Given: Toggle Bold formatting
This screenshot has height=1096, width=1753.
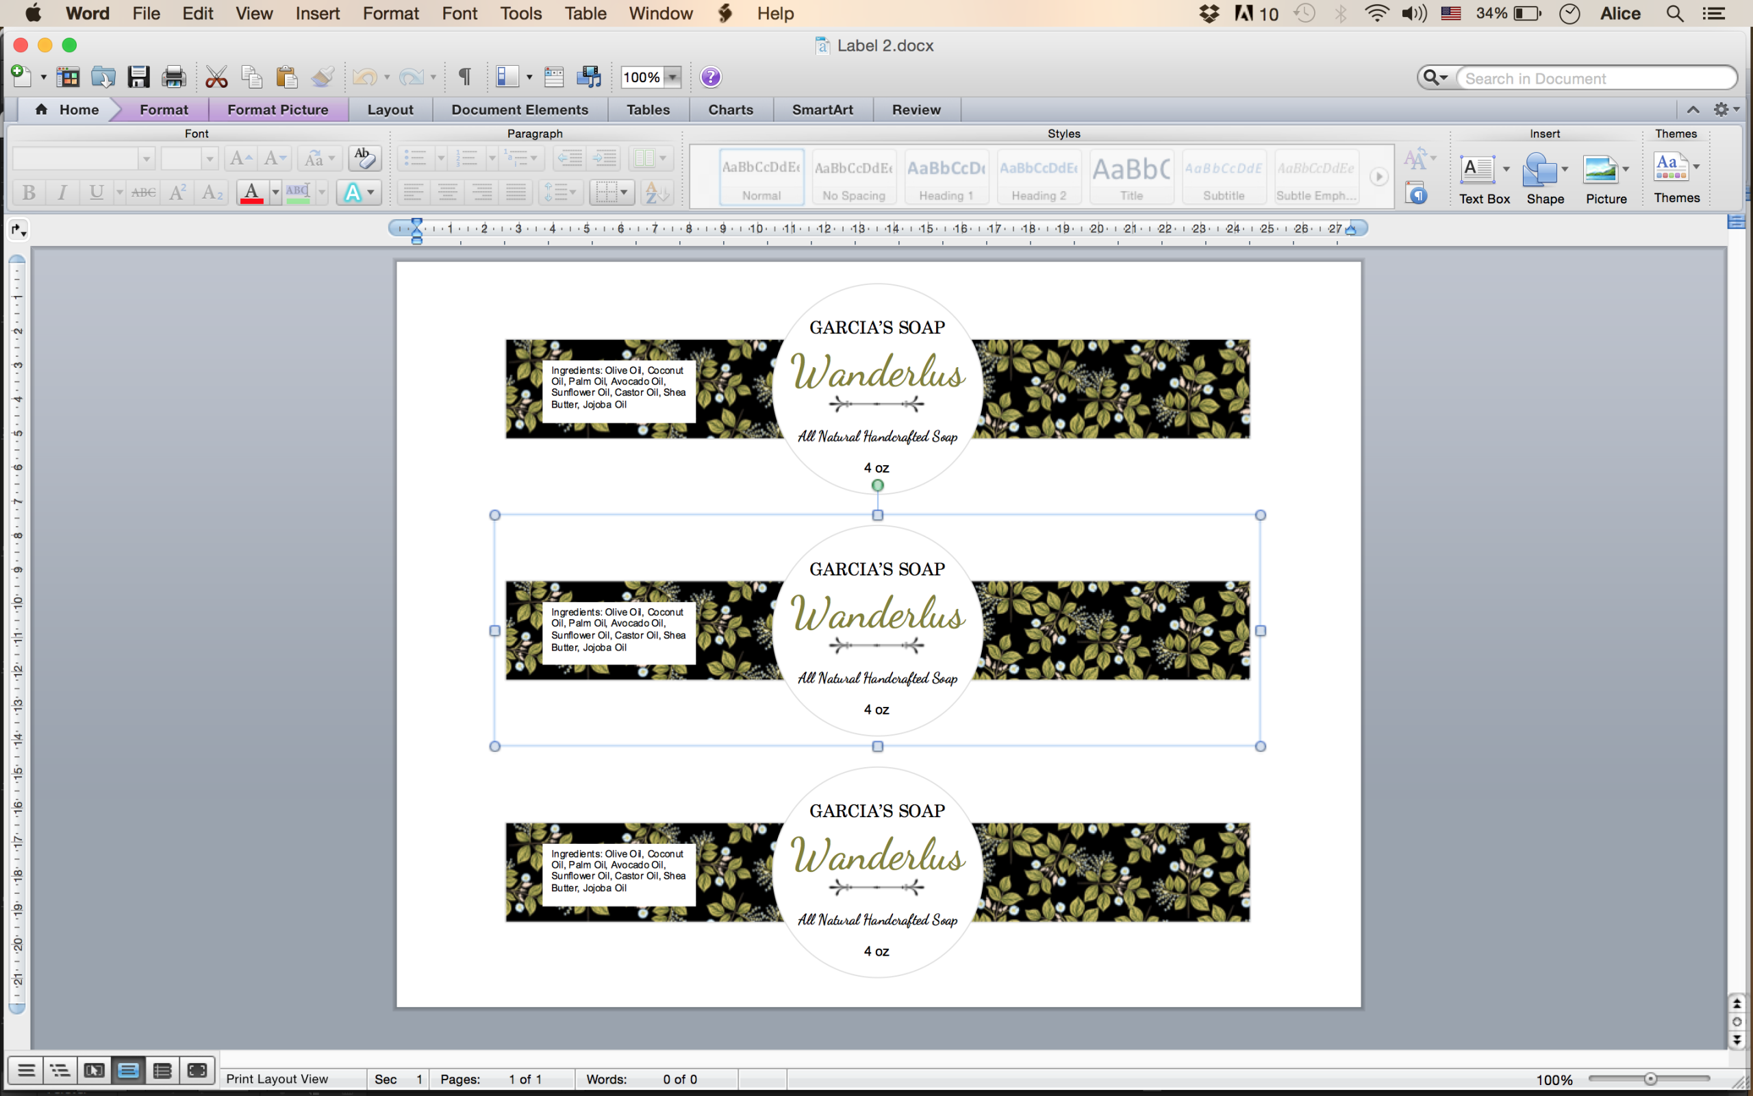Looking at the screenshot, I should pos(29,192).
